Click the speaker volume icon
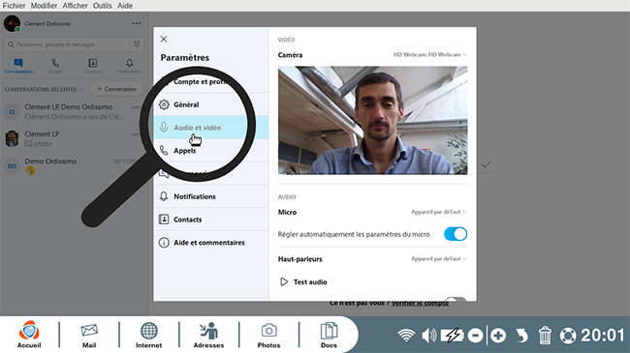630x353 pixels. pyautogui.click(x=429, y=335)
